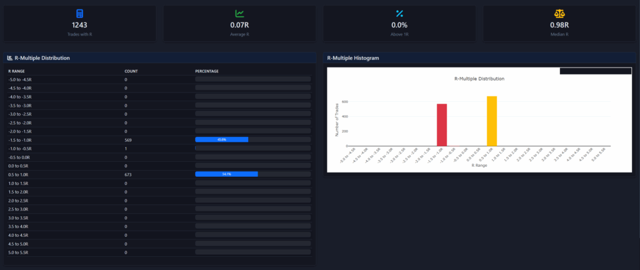This screenshot has width=640, height=270.
Task: Select the -1.5 to -1.0R table row
Action: [62, 140]
